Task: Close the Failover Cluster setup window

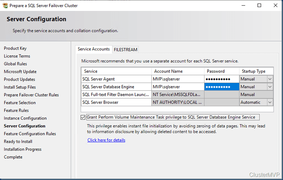Action: [x=275, y=5]
